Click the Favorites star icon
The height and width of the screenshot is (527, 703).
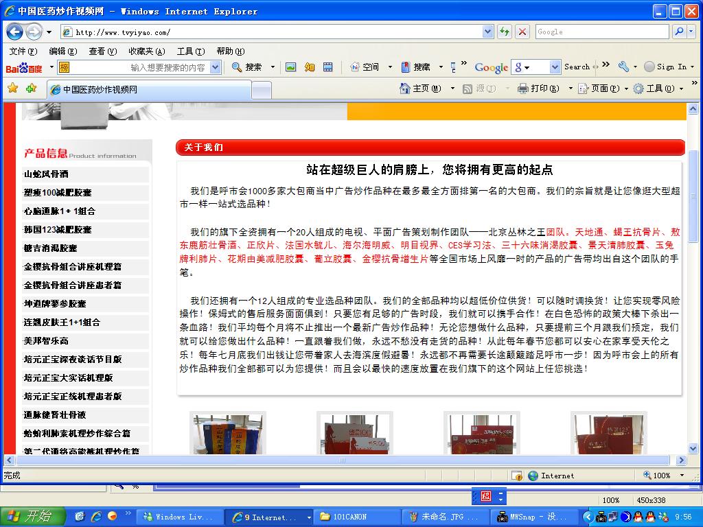point(12,89)
